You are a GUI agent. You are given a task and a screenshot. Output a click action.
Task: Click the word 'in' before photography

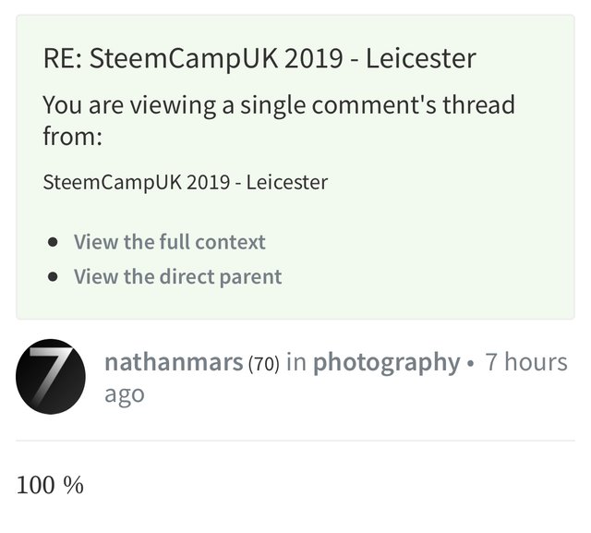[296, 362]
